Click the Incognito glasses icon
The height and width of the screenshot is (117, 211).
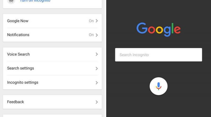coord(11,1)
